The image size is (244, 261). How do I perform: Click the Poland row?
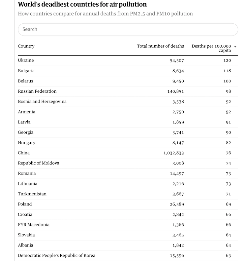click(128, 204)
